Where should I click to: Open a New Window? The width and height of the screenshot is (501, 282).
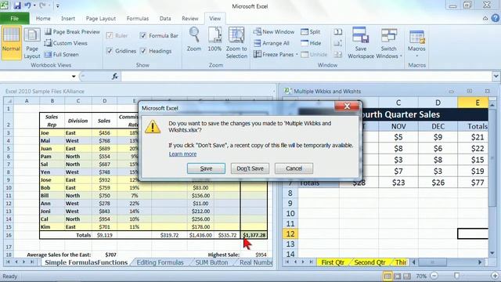274,31
